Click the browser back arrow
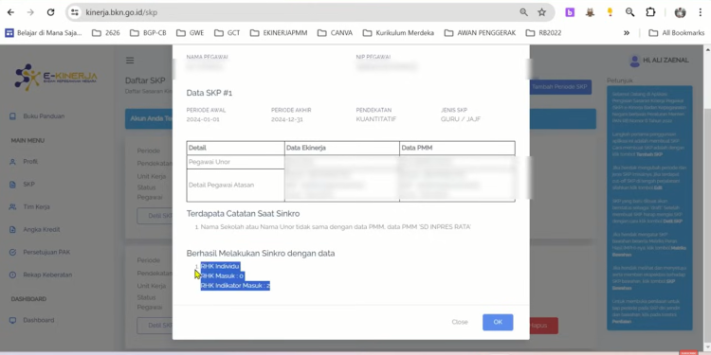 10,12
